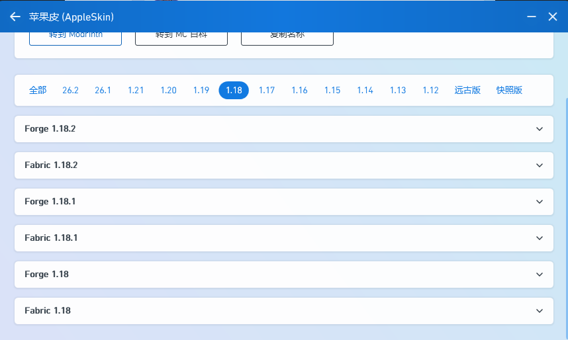The height and width of the screenshot is (340, 568).
Task: Close the AppleSkin window
Action: coord(552,17)
